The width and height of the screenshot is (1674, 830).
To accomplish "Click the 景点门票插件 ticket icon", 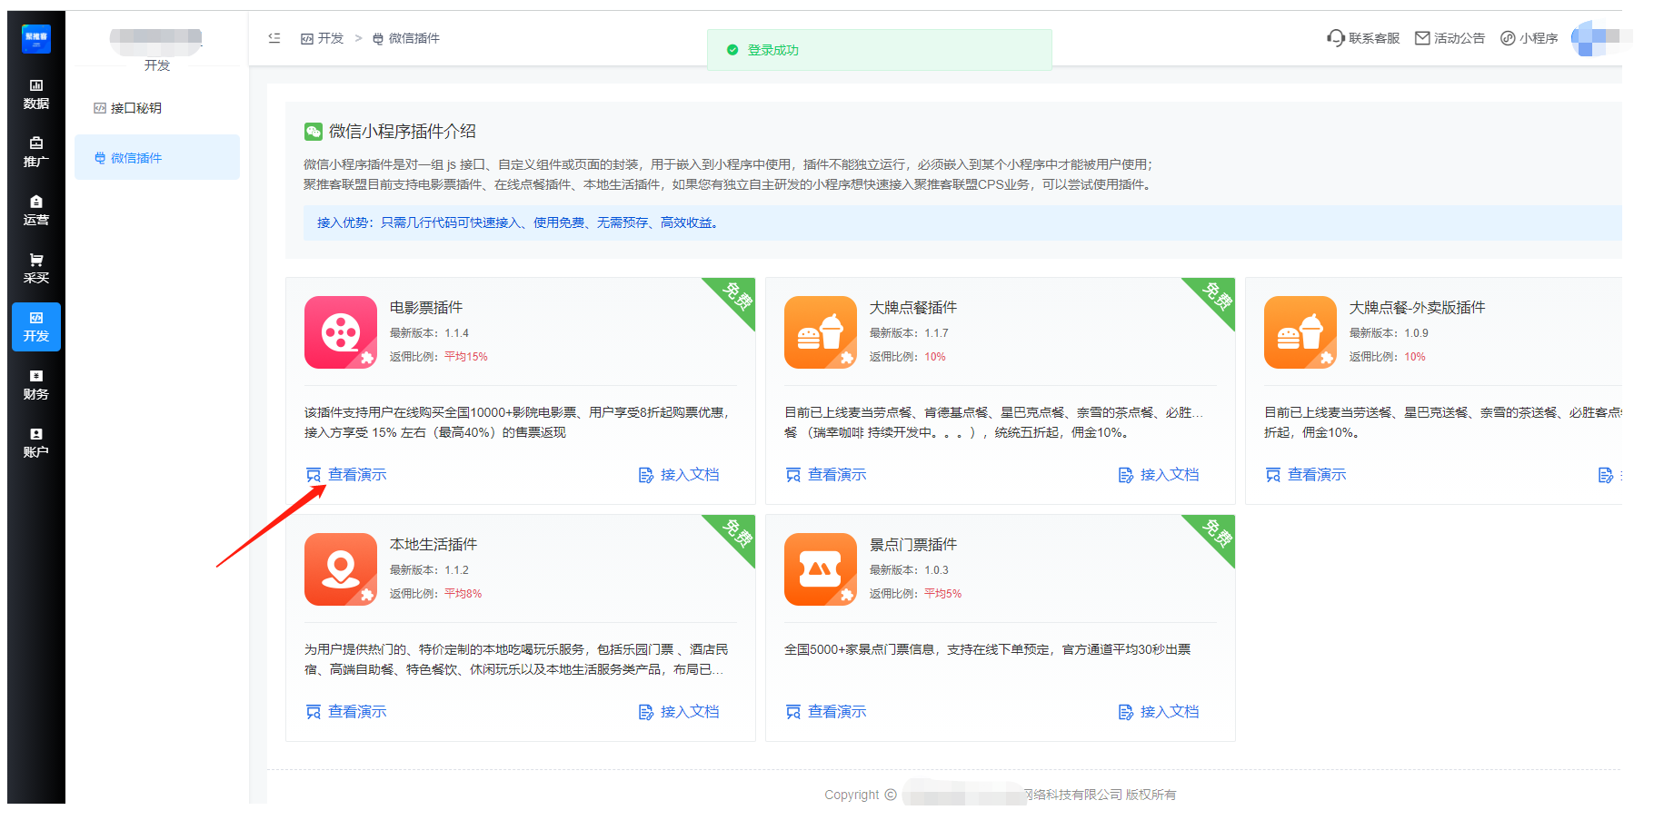I will [x=821, y=569].
